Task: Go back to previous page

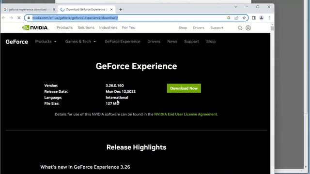Action: coord(4,18)
